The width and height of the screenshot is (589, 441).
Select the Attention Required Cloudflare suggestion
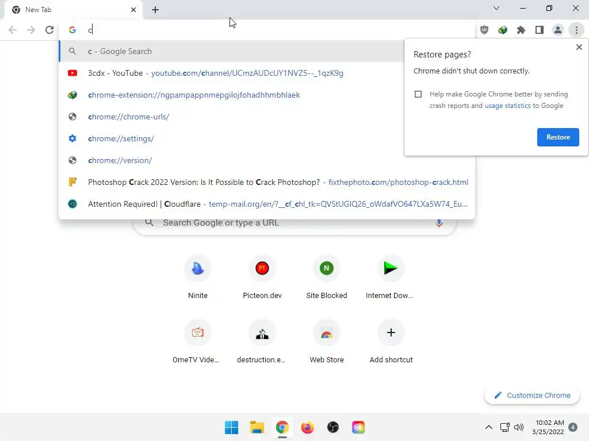pyautogui.click(x=267, y=204)
